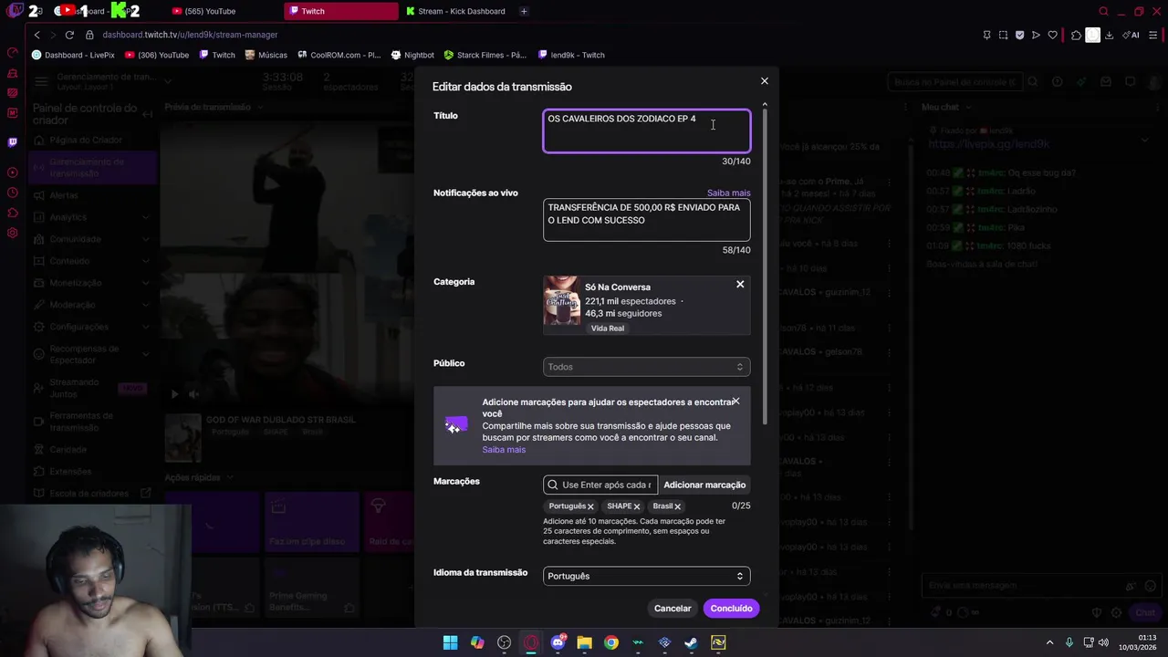
Task: Click the Notificações ao vivo text field
Action: [x=646, y=220]
